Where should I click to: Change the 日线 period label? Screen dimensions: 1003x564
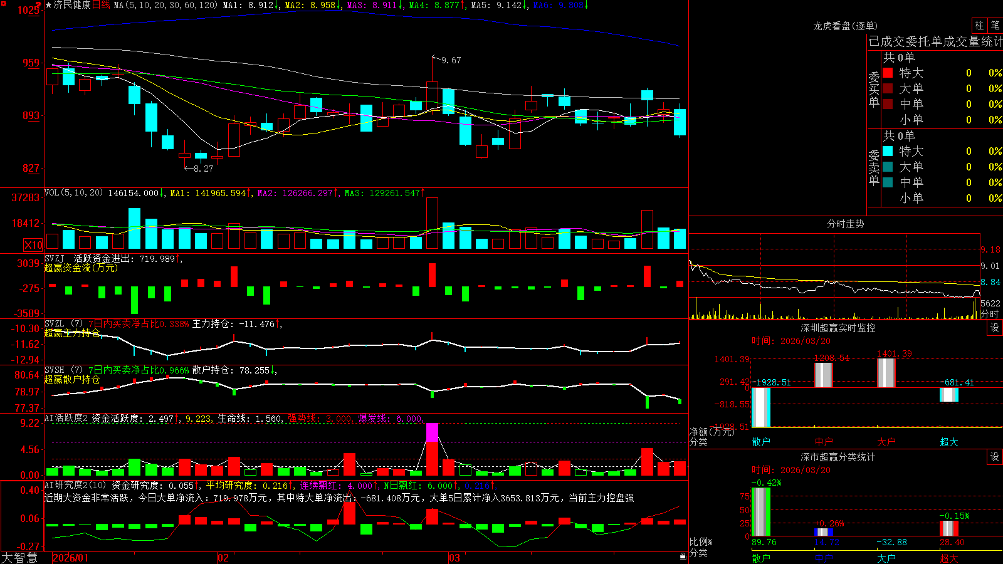pyautogui.click(x=101, y=5)
